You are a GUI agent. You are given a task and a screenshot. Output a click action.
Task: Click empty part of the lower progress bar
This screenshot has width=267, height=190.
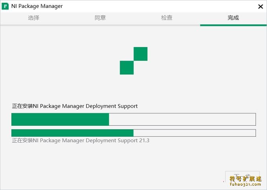[x=195, y=133]
